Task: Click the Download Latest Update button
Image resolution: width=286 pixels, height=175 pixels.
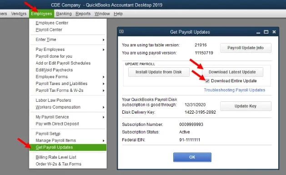Action: click(232, 72)
